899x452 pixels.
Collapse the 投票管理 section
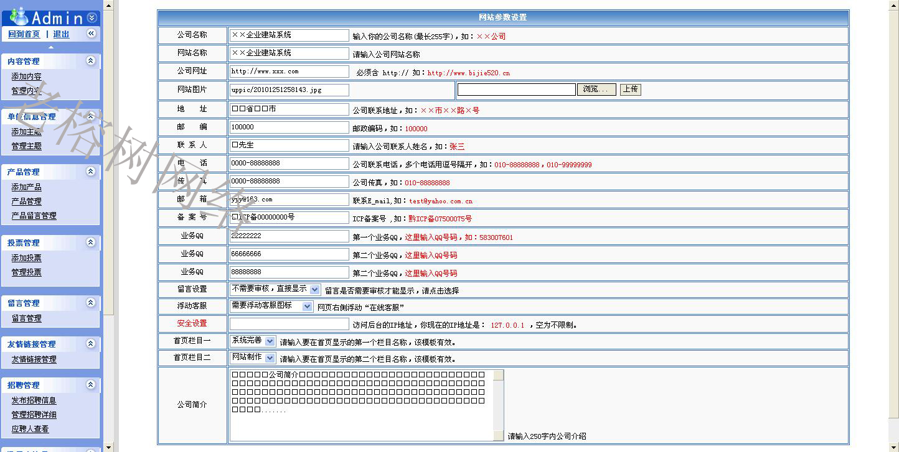click(x=90, y=242)
